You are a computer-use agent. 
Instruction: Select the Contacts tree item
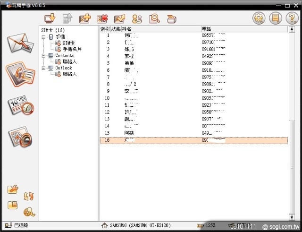click(65, 56)
